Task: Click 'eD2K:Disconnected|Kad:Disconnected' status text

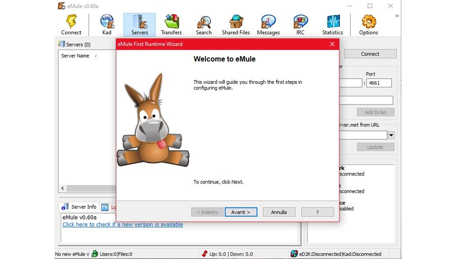Action: [x=340, y=254]
